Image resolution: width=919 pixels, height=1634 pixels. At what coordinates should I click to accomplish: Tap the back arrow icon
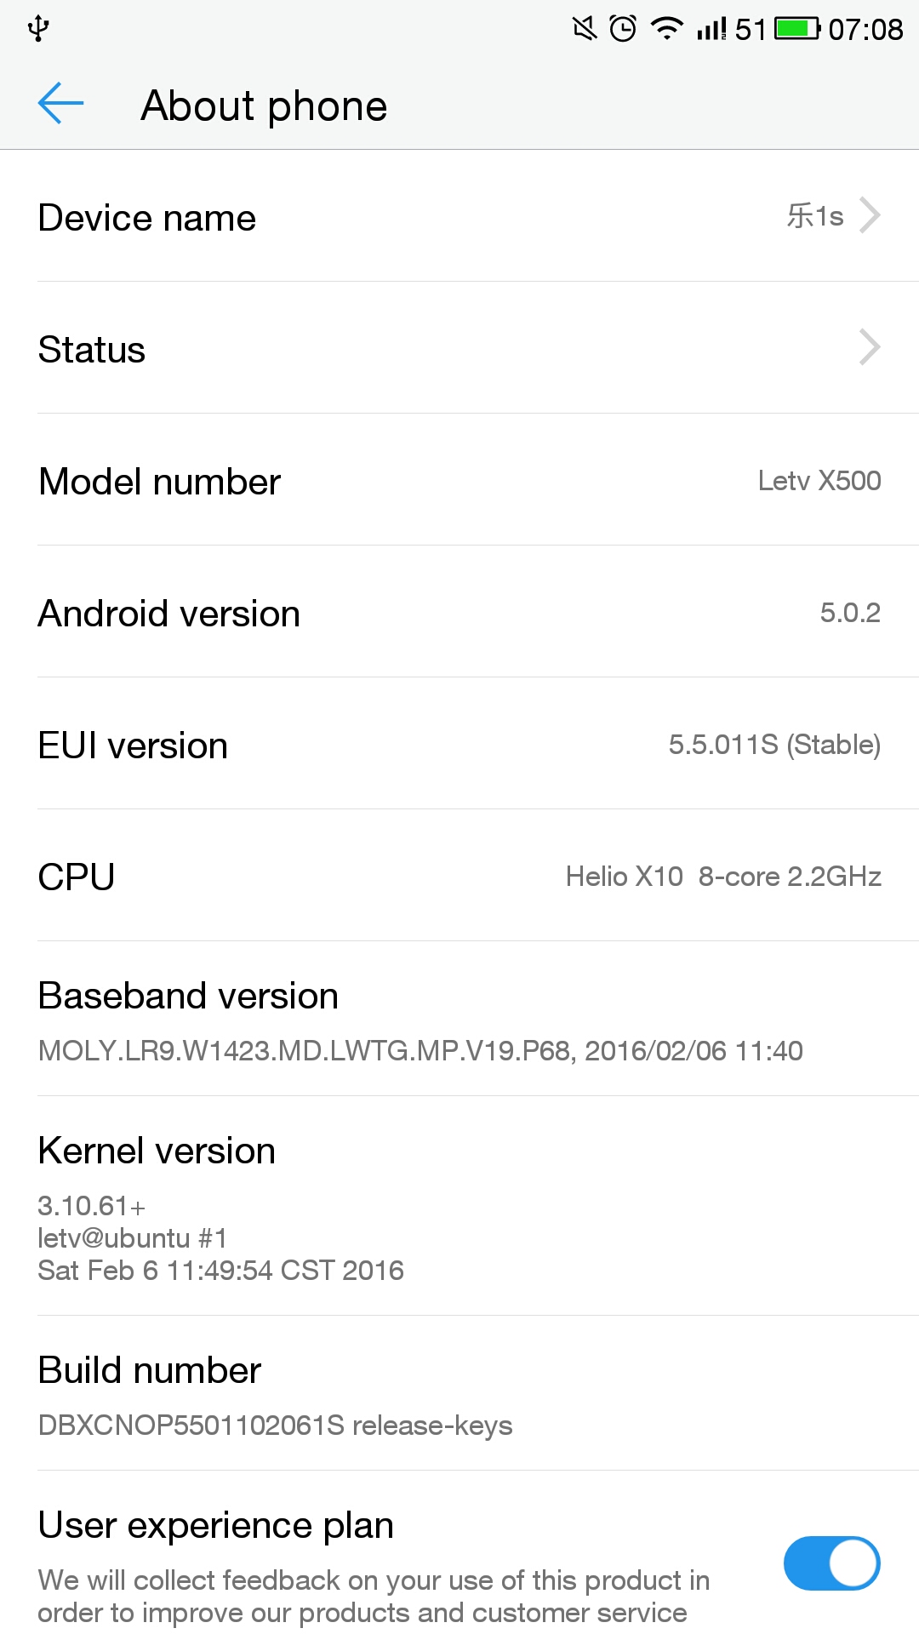coord(60,104)
